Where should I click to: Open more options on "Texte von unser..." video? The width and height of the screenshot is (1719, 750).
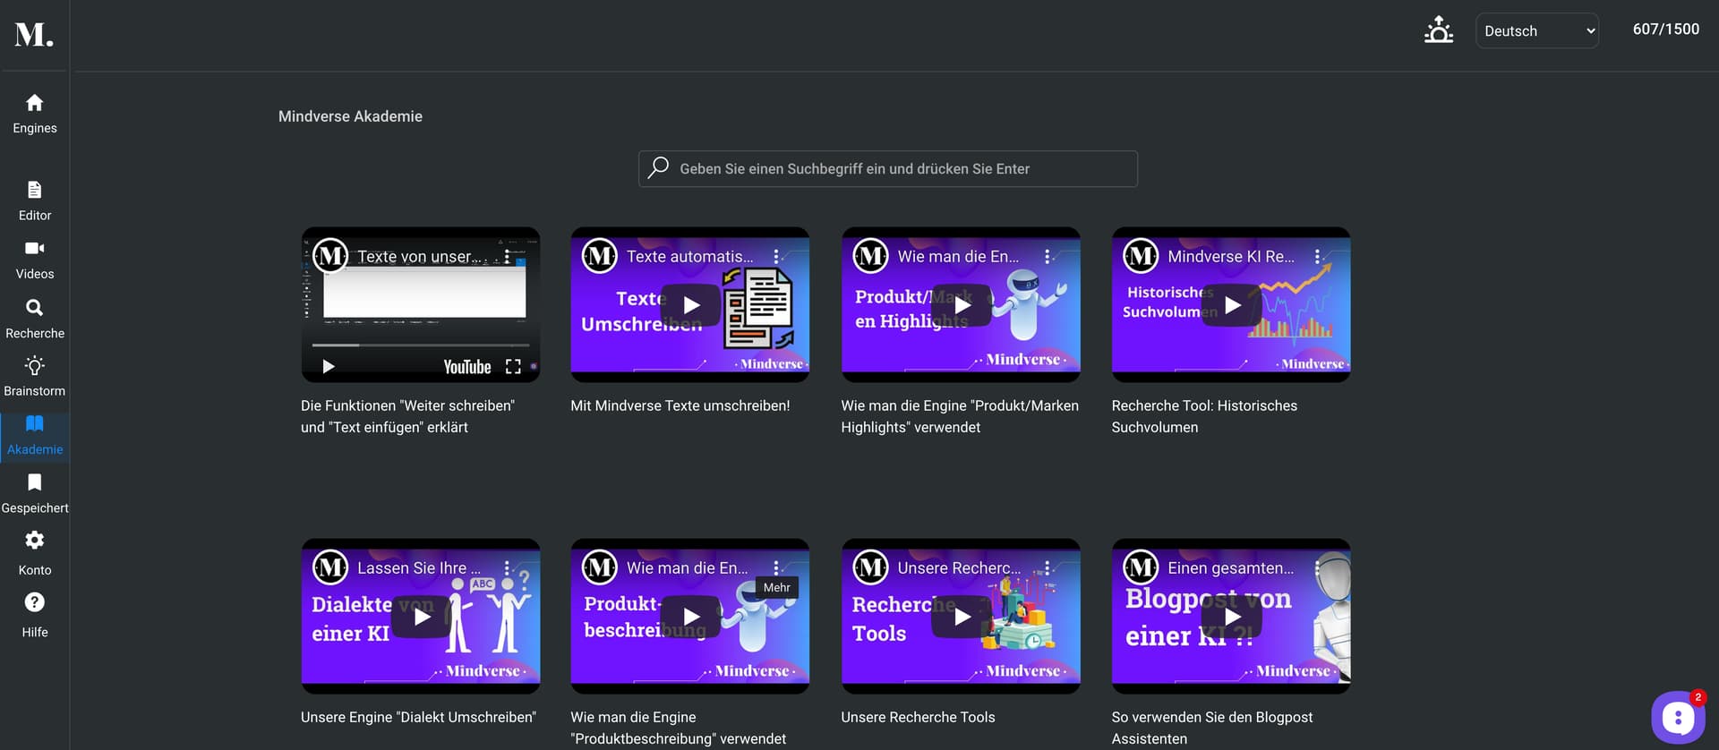[508, 256]
